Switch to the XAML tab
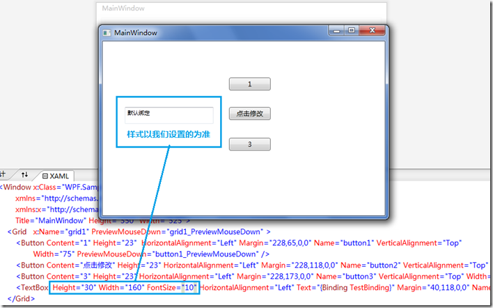 click(56, 176)
